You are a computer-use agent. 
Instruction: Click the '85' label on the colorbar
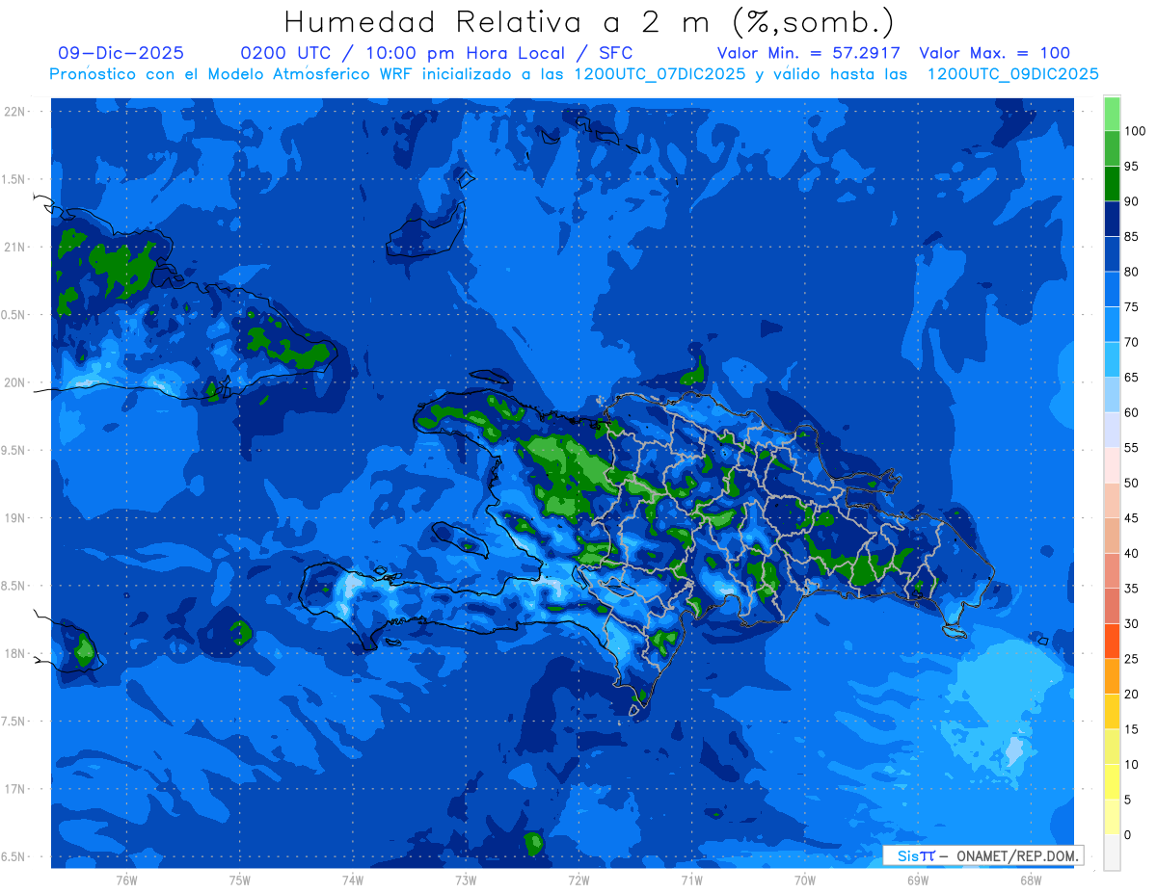[x=1131, y=237]
